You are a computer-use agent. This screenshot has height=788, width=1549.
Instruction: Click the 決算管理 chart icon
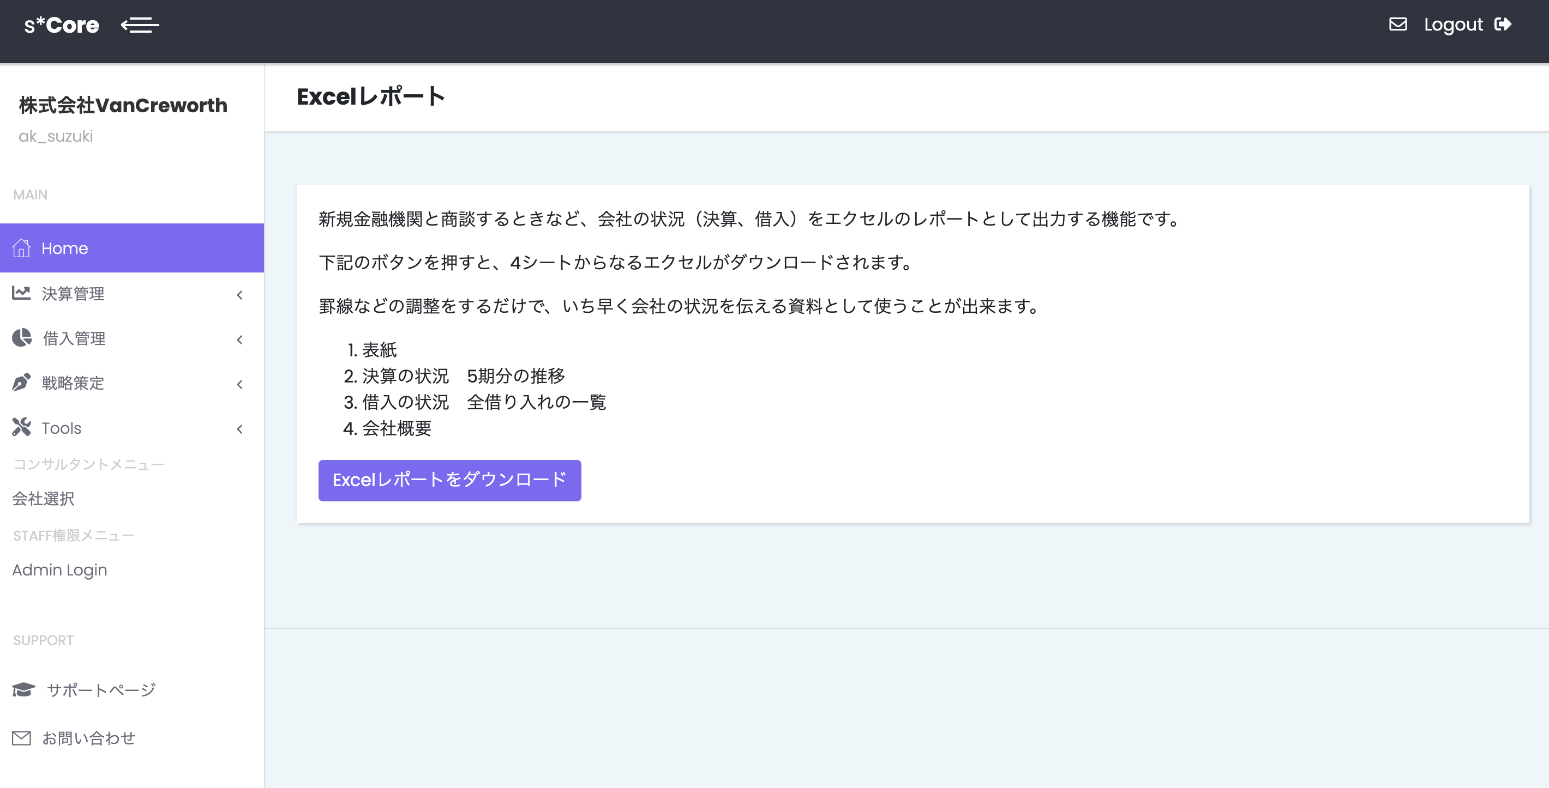22,293
